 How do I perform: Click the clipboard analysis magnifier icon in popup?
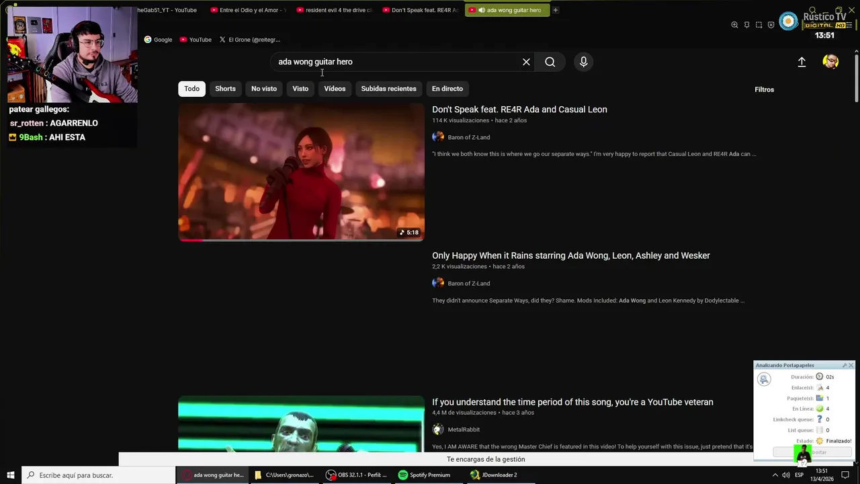point(764,380)
